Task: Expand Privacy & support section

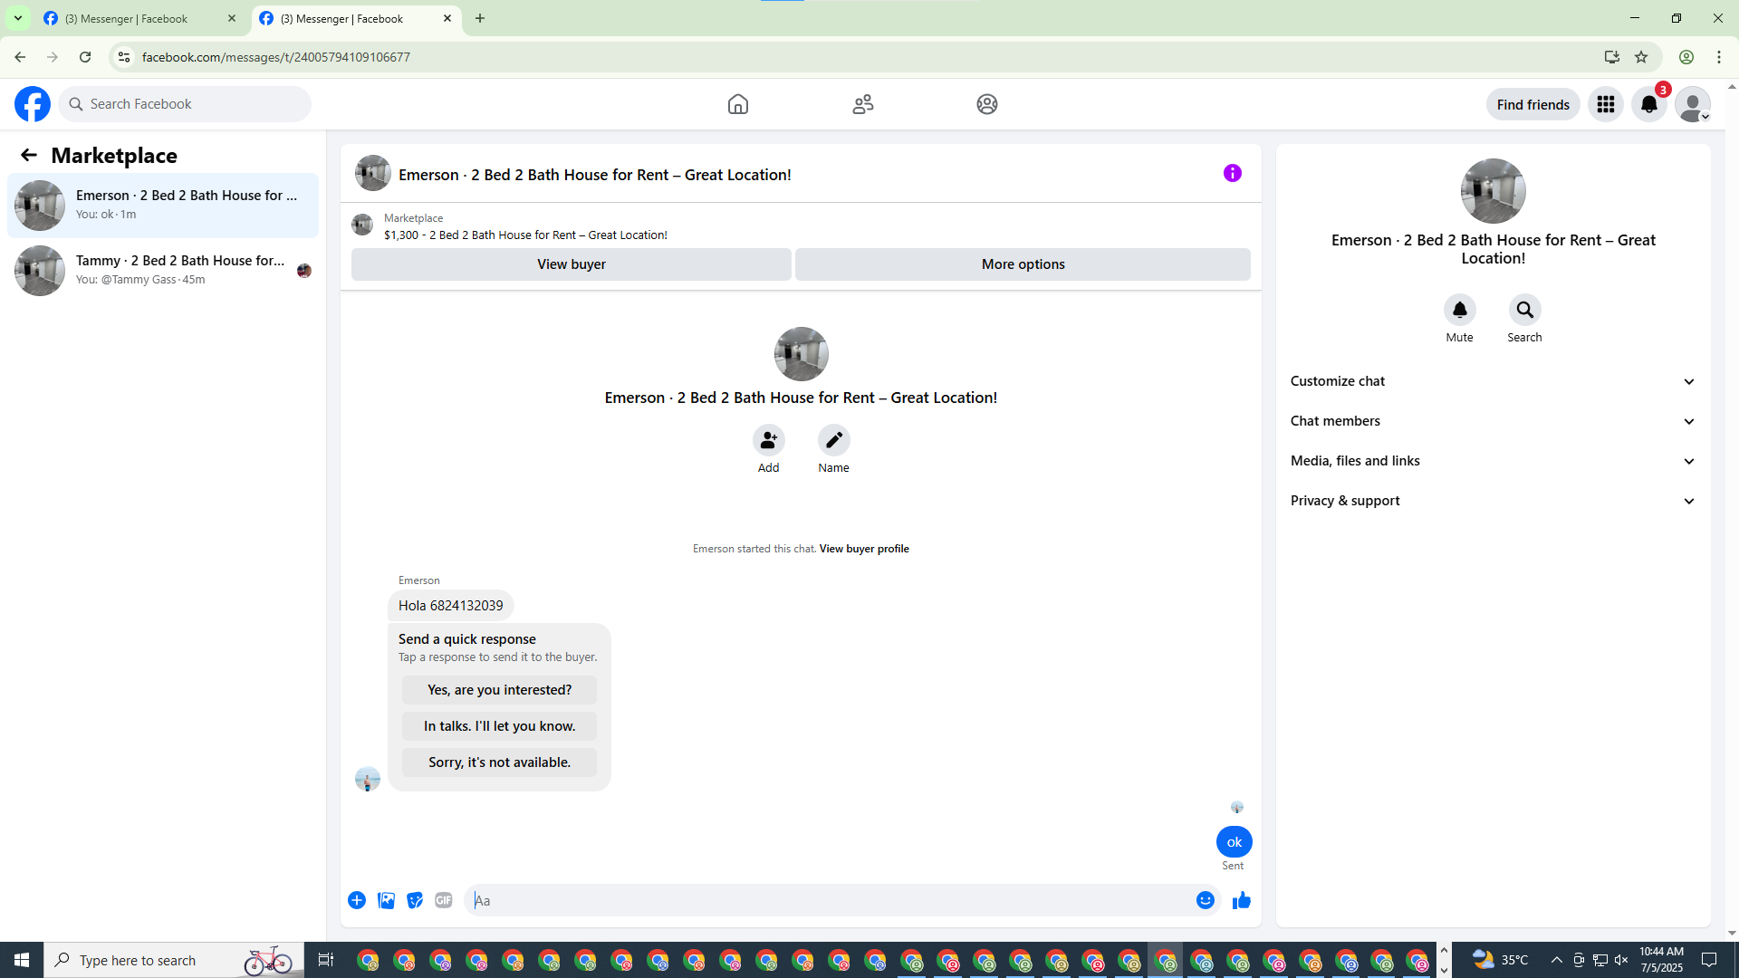Action: click(x=1492, y=501)
